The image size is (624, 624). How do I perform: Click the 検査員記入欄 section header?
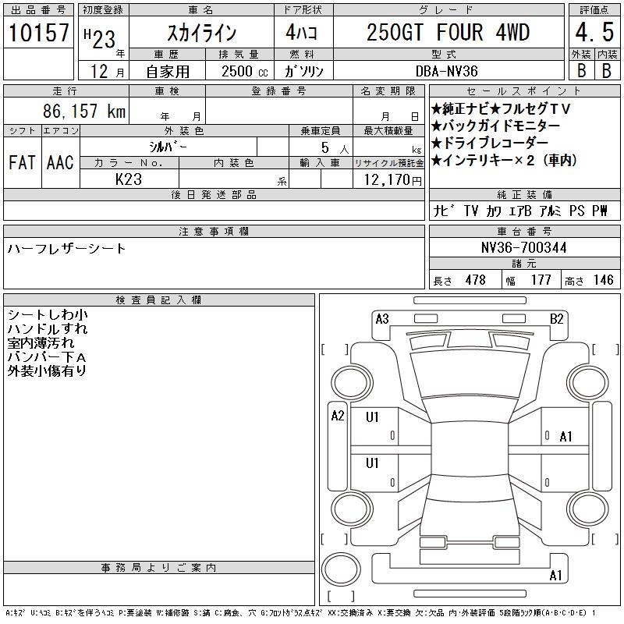pyautogui.click(x=159, y=300)
